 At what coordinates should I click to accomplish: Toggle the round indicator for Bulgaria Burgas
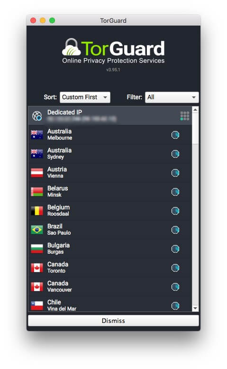(x=175, y=249)
